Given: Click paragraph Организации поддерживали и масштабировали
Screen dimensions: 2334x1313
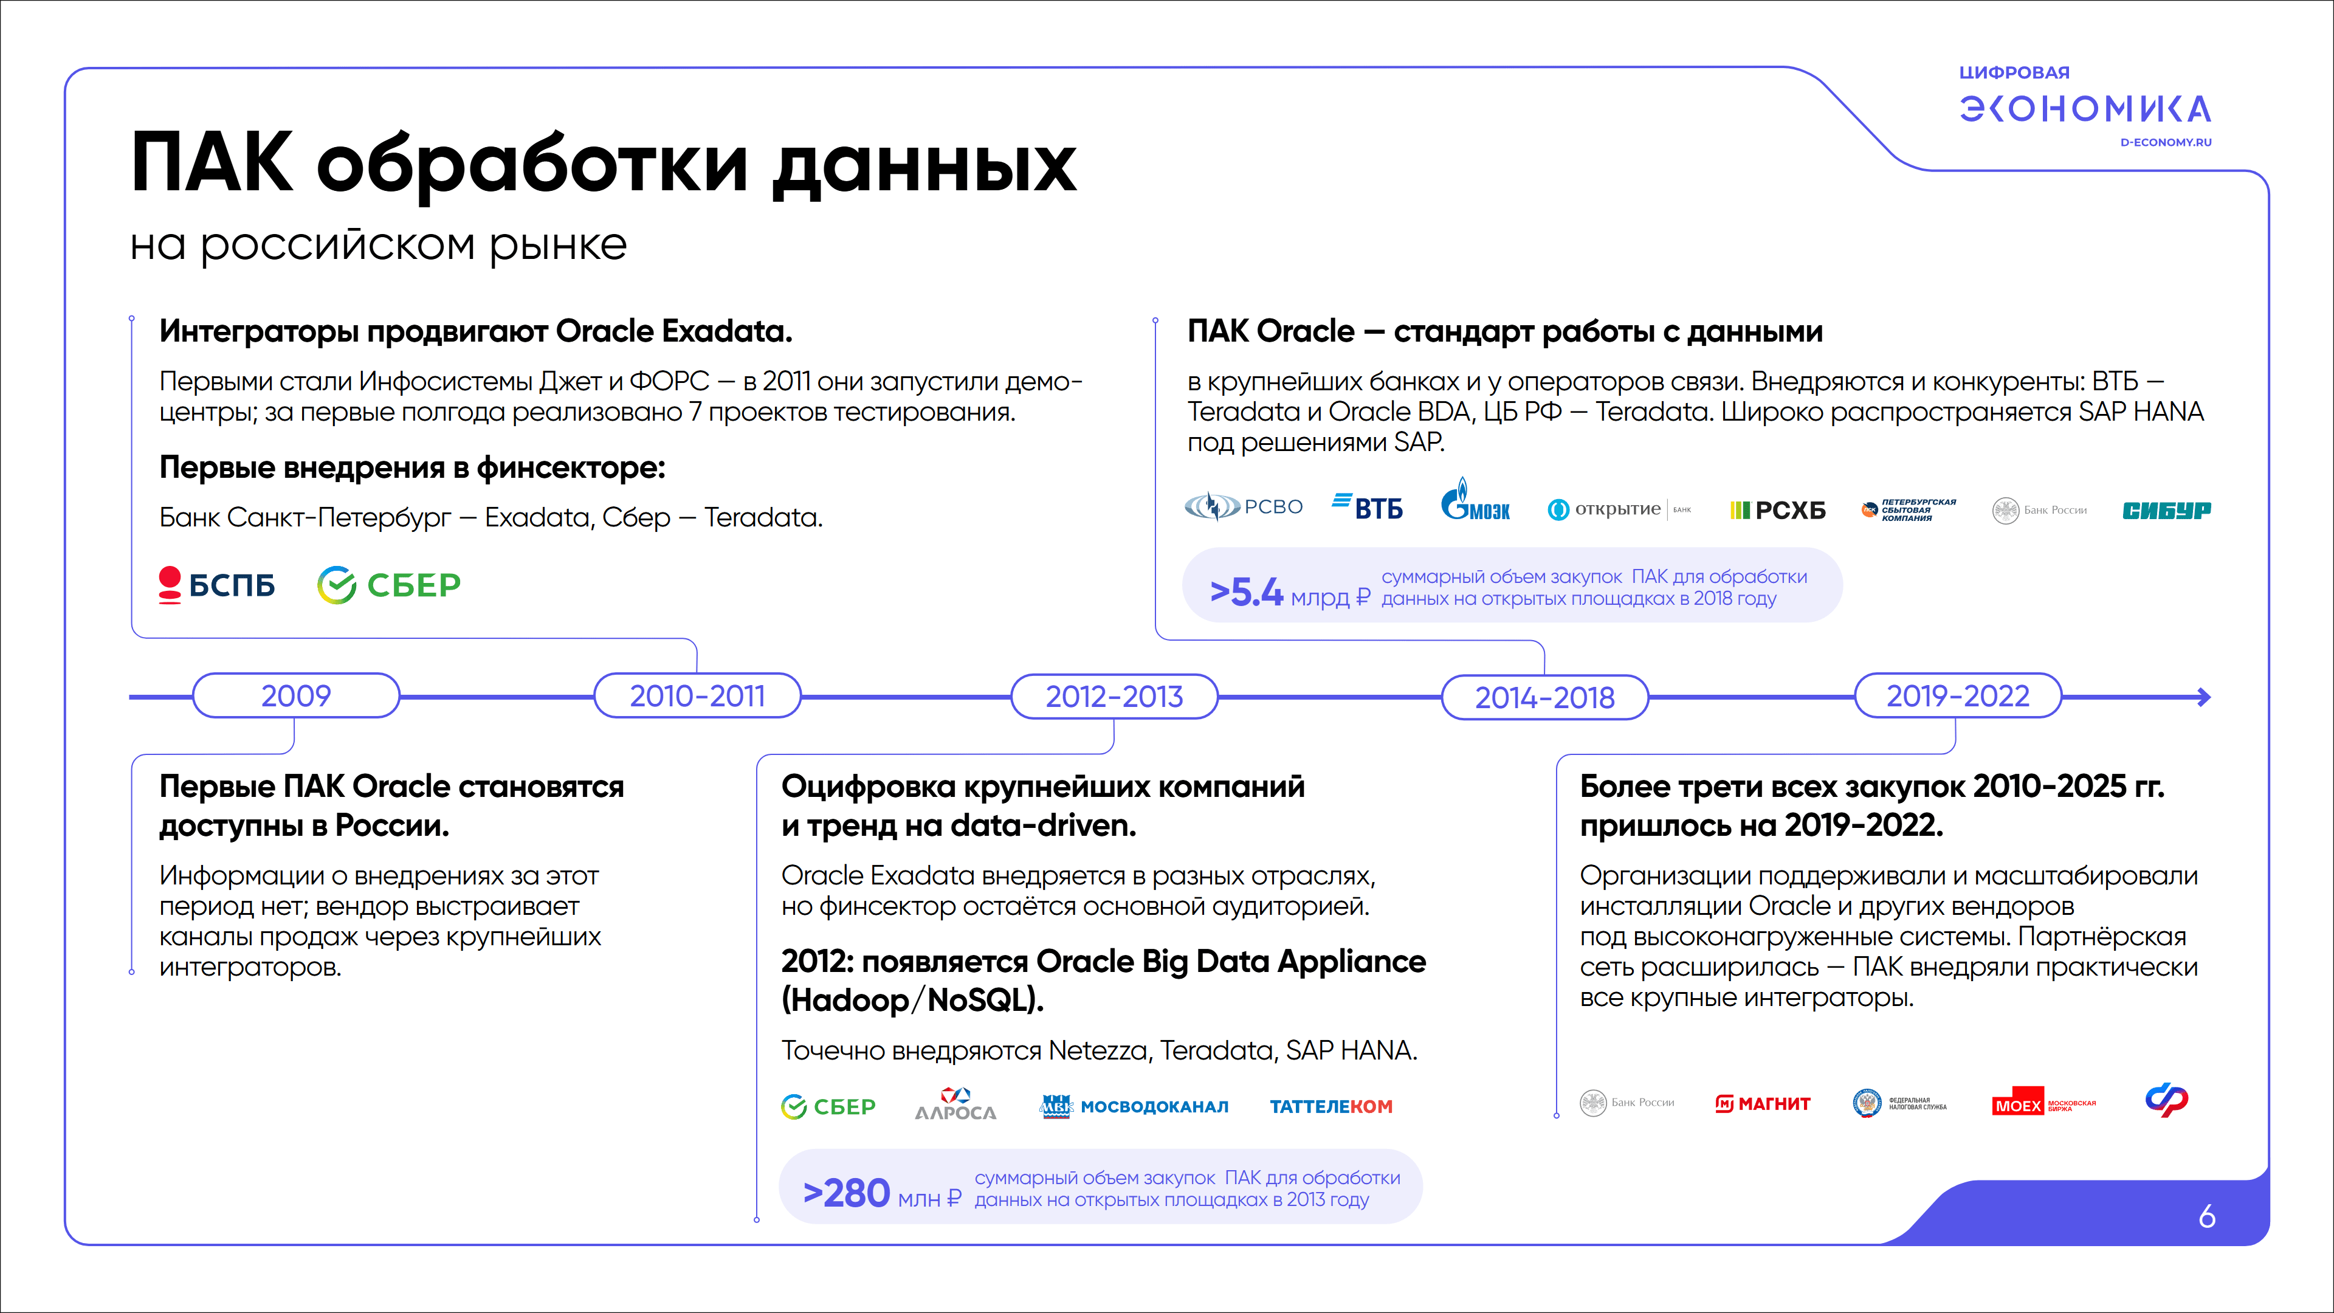Looking at the screenshot, I should click(1889, 936).
